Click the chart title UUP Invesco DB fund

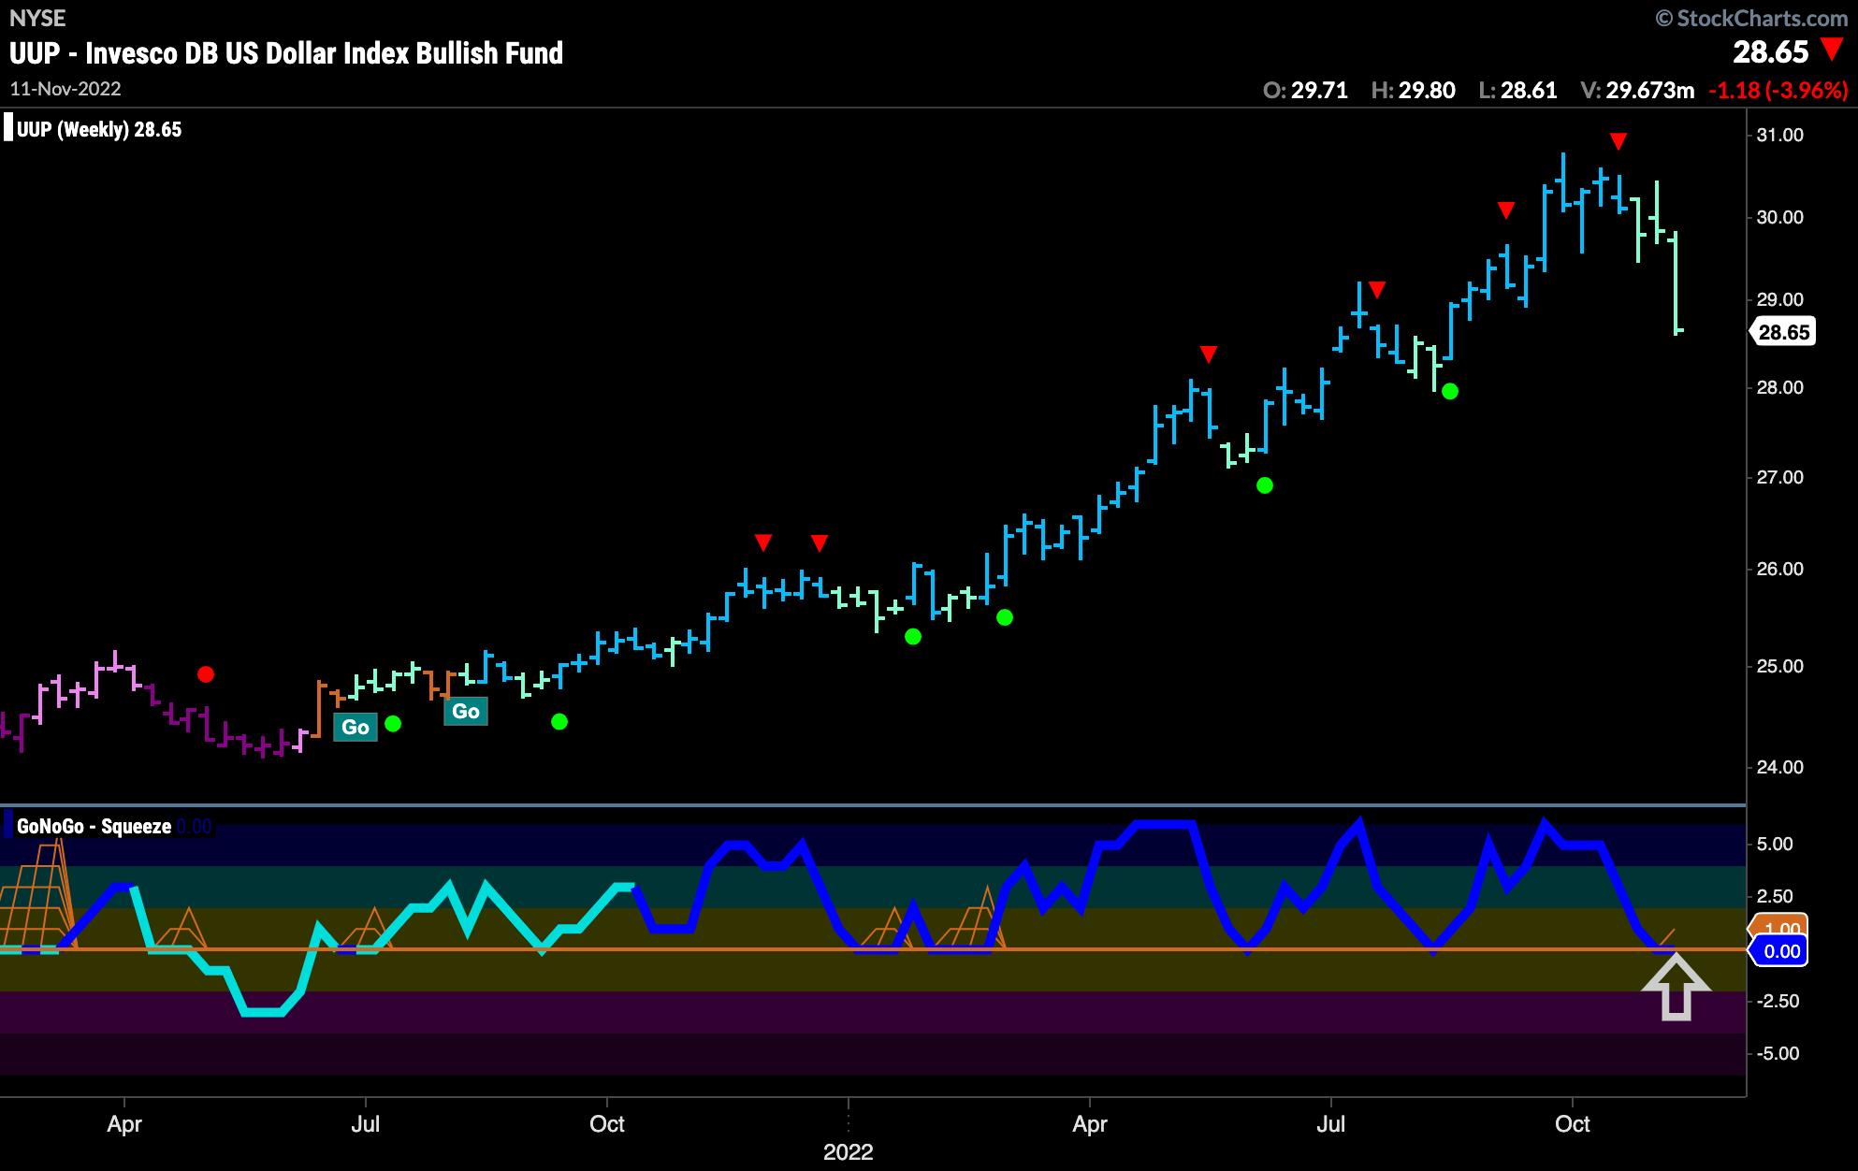point(286,52)
